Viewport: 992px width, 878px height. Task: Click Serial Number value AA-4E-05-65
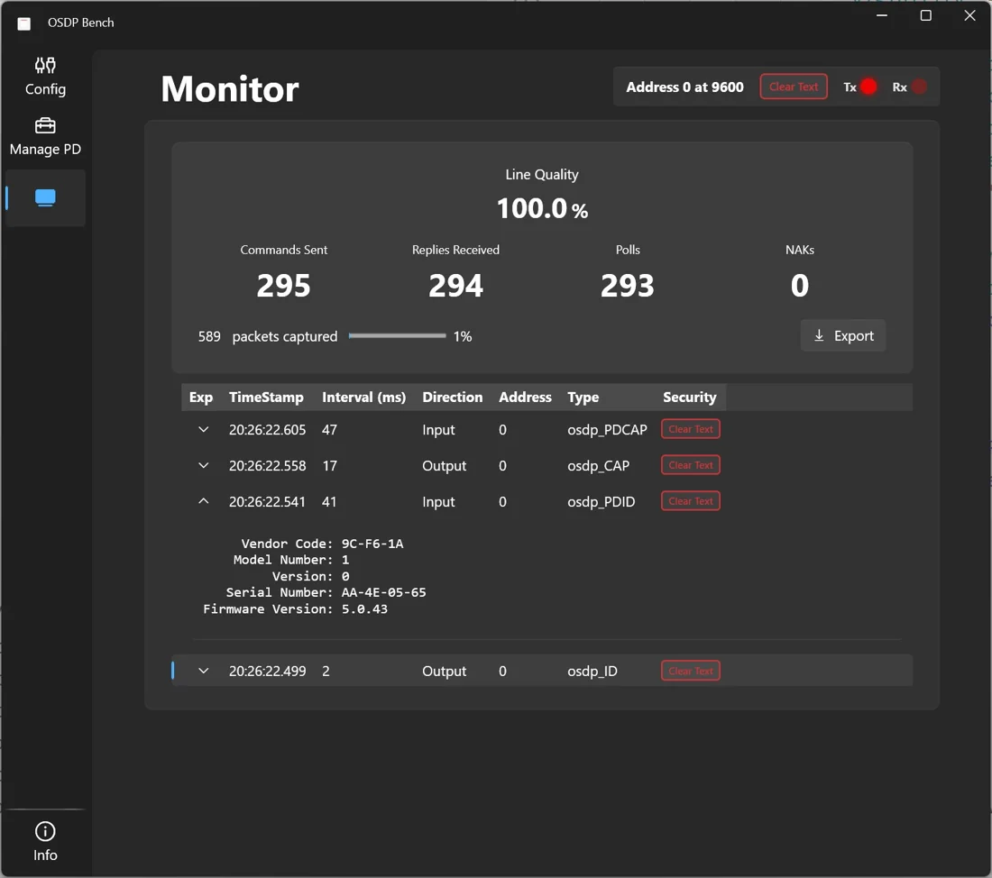(384, 592)
